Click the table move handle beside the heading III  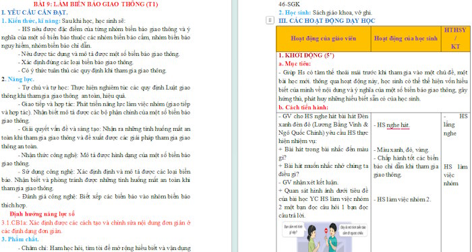270,20
